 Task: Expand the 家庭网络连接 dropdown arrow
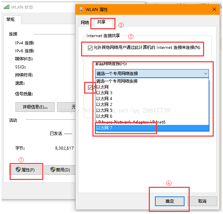tap(205, 73)
